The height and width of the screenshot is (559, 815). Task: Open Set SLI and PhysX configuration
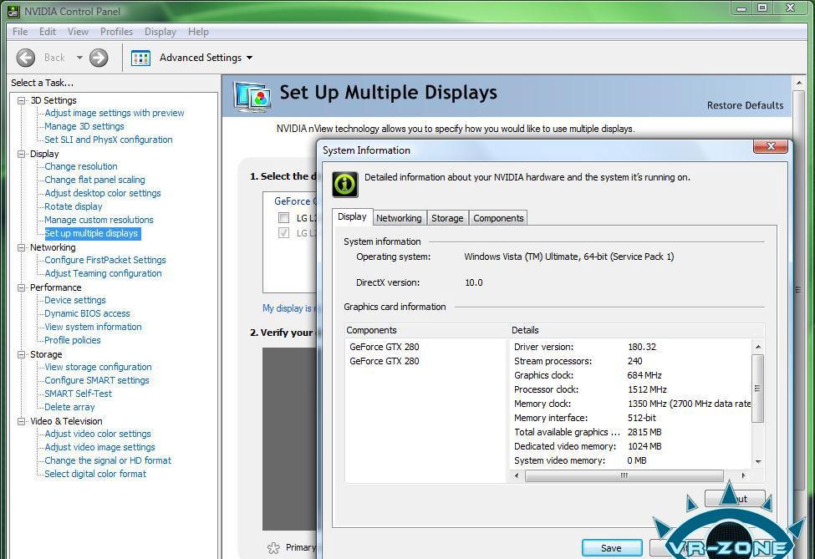tap(109, 140)
